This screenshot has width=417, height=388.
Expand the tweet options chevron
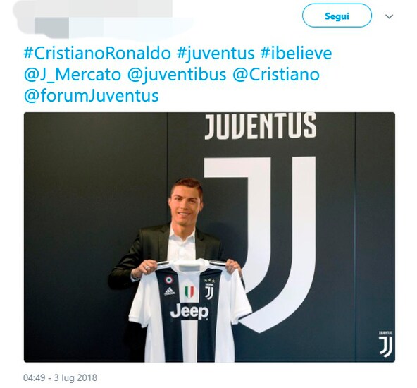(x=389, y=16)
